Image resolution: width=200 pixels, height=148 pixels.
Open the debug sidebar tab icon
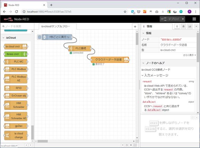183,27
